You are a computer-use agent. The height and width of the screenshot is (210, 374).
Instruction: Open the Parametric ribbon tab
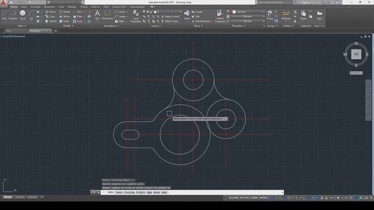49,7
